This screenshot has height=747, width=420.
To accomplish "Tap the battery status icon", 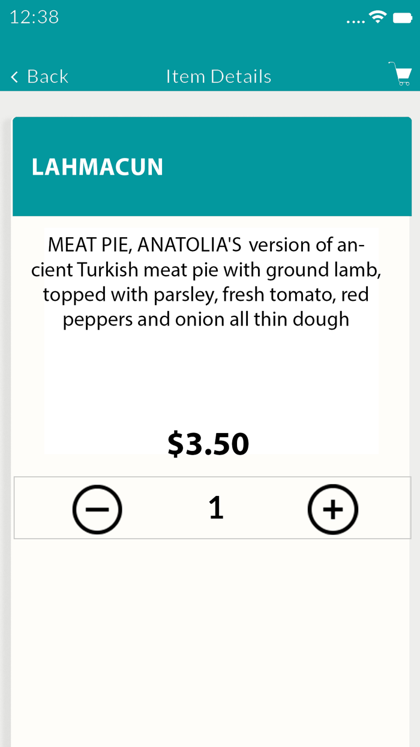I will [402, 17].
